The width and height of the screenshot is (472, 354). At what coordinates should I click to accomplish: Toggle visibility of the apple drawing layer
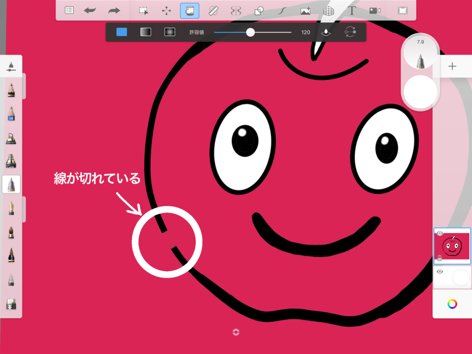(440, 233)
